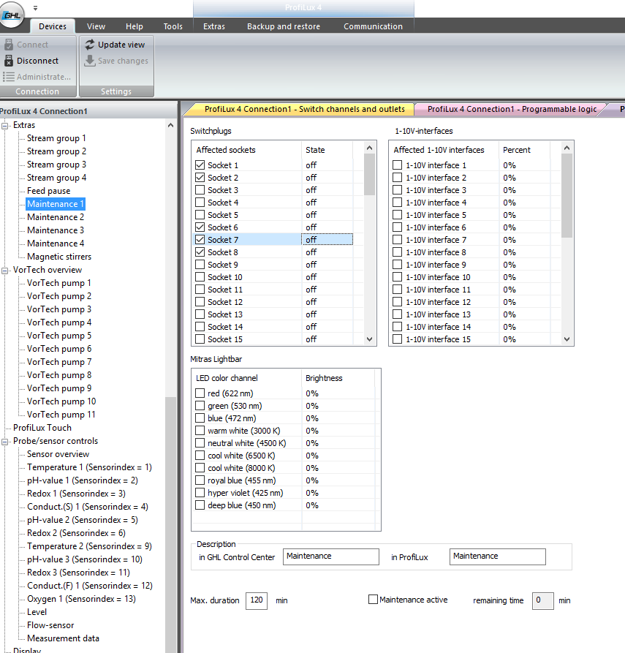The height and width of the screenshot is (653, 625).
Task: Collapse the Probe/sensor controls tree node
Action: (x=5, y=442)
